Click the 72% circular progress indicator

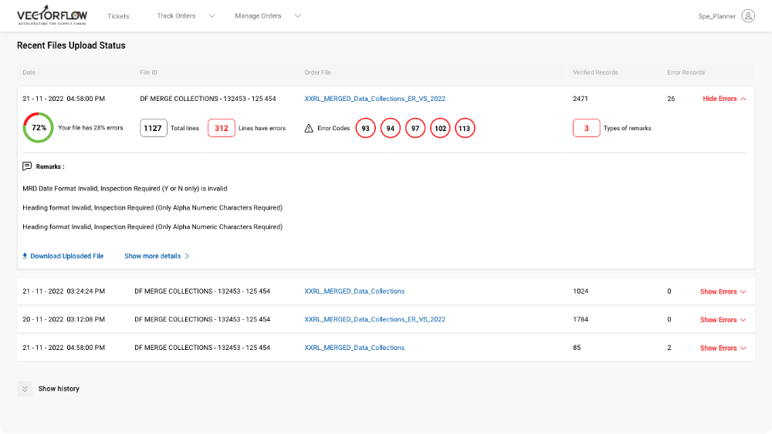[39, 128]
